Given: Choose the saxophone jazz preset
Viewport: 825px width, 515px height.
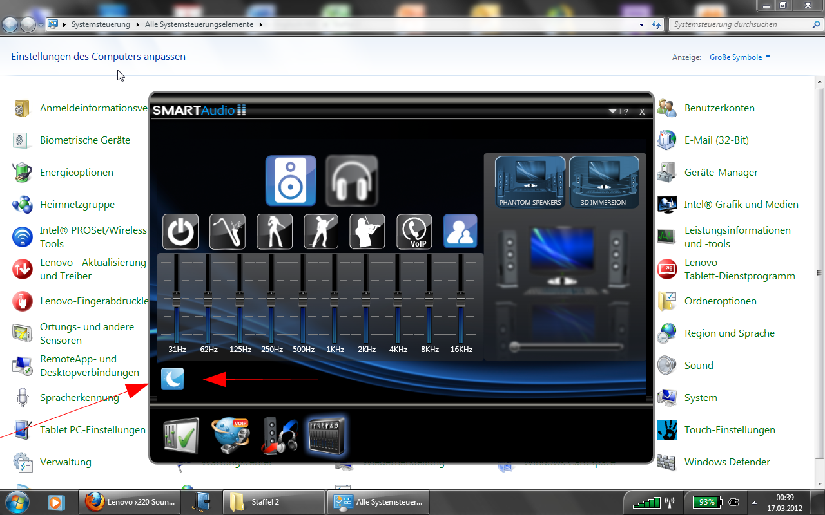Looking at the screenshot, I should click(228, 232).
